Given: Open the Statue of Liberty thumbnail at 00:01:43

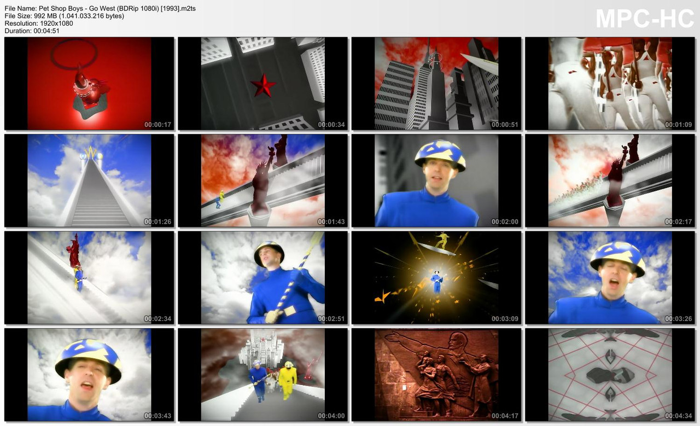Looking at the screenshot, I should click(x=262, y=180).
